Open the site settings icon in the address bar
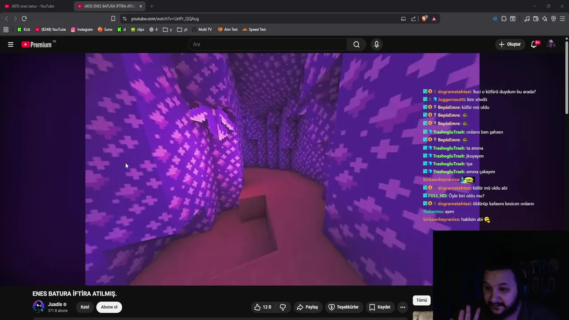The height and width of the screenshot is (320, 569). pyautogui.click(x=124, y=19)
